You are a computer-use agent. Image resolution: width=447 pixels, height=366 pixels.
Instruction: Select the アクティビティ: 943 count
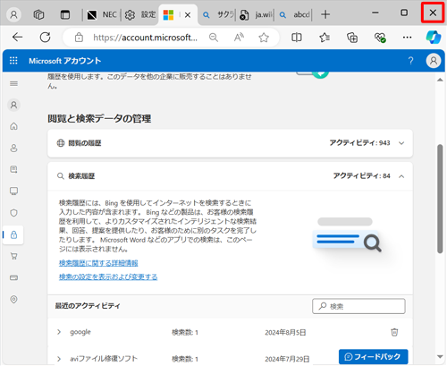click(x=359, y=143)
